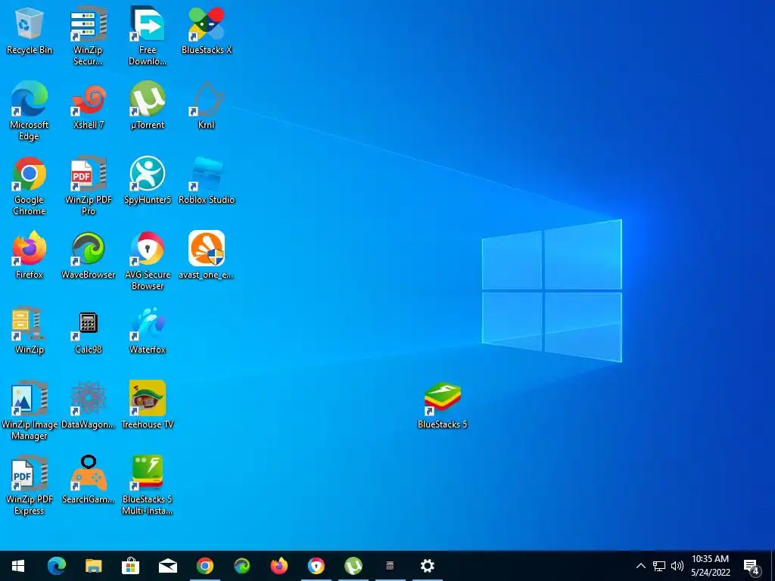Open the Mail app in taskbar
The image size is (775, 581).
click(167, 566)
